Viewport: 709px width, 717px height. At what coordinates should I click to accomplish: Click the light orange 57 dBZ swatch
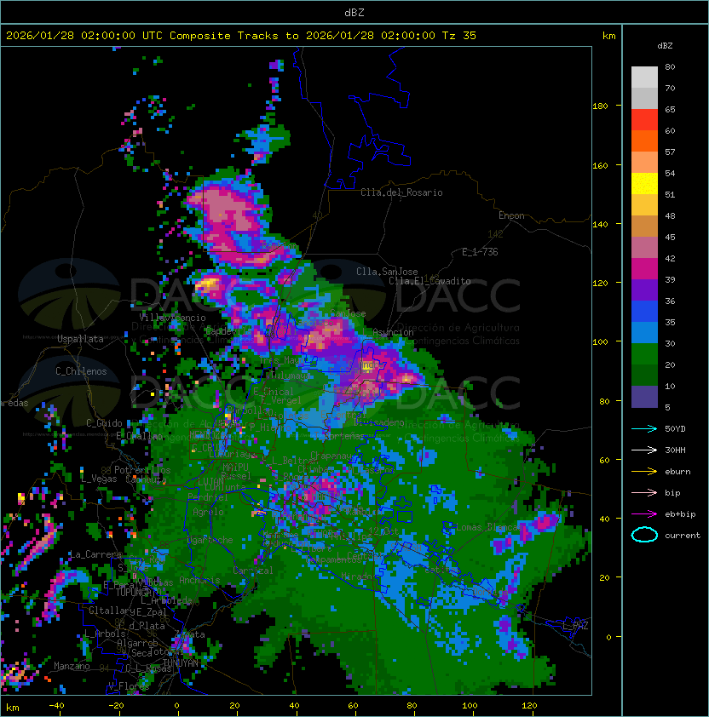pyautogui.click(x=644, y=163)
